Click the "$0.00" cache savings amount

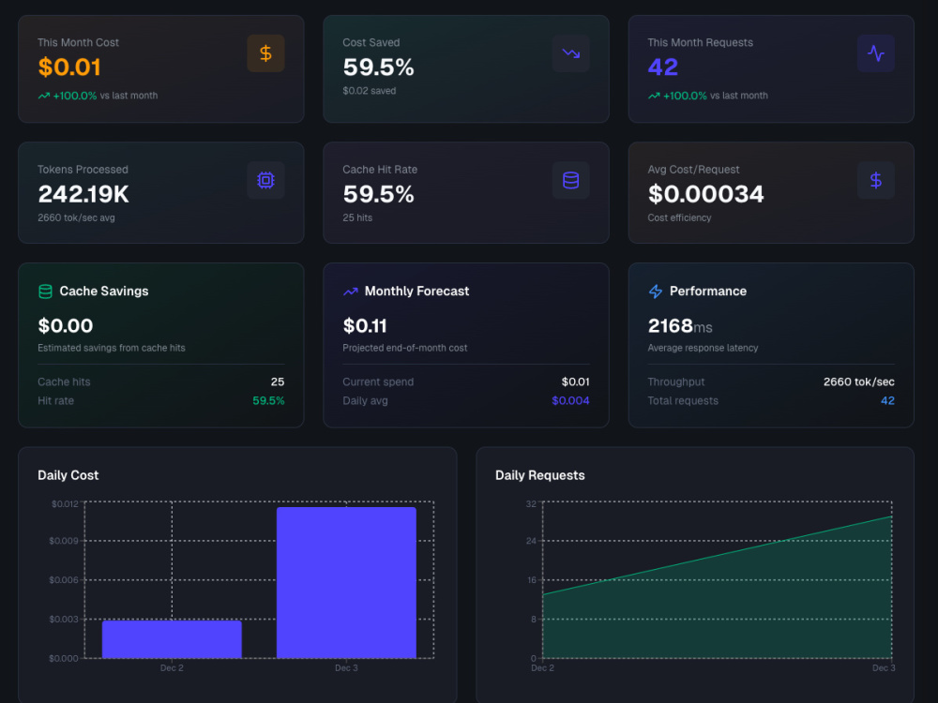click(66, 326)
